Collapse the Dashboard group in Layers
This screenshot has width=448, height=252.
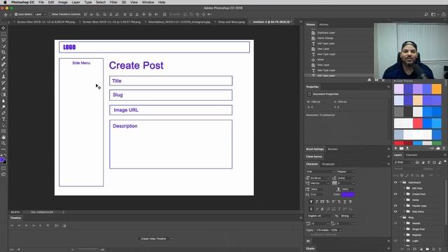click(400, 182)
